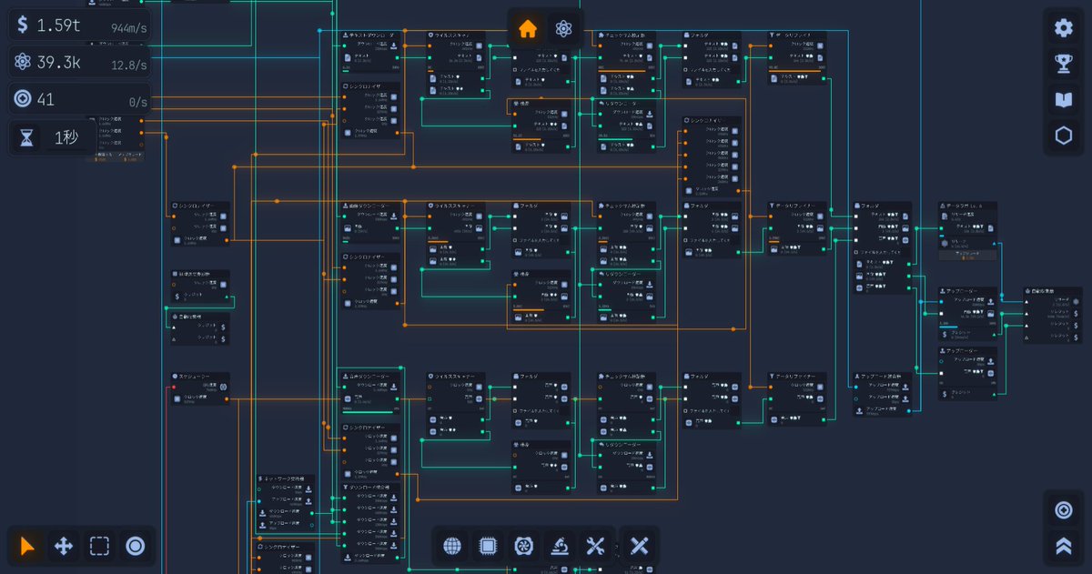This screenshot has height=574, width=1092.
Task: Click the 12.8/s research rate
Action: pos(128,65)
